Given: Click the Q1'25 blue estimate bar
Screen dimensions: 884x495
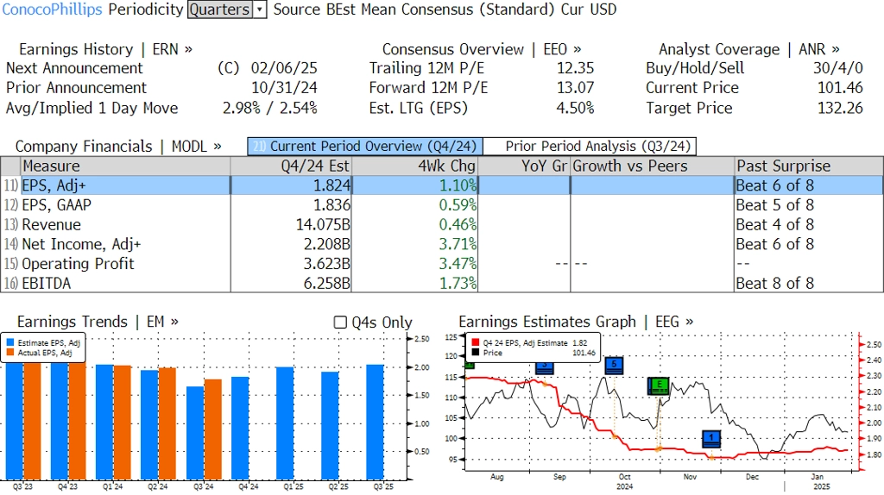Looking at the screenshot, I should (285, 423).
